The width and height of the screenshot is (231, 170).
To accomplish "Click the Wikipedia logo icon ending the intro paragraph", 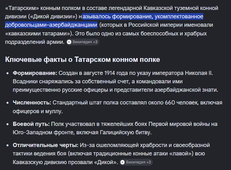I will click(x=69, y=42).
